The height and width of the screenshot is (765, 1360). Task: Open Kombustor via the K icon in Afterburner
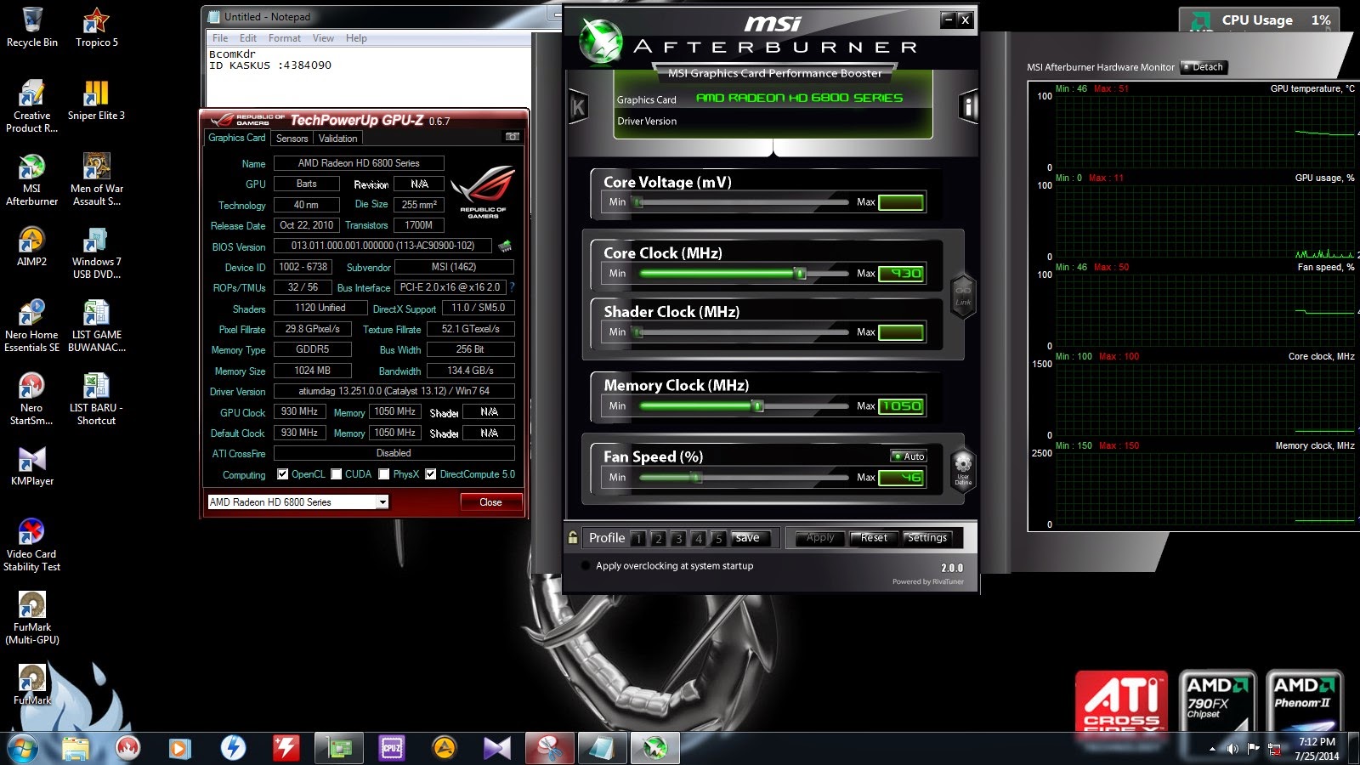pos(579,107)
